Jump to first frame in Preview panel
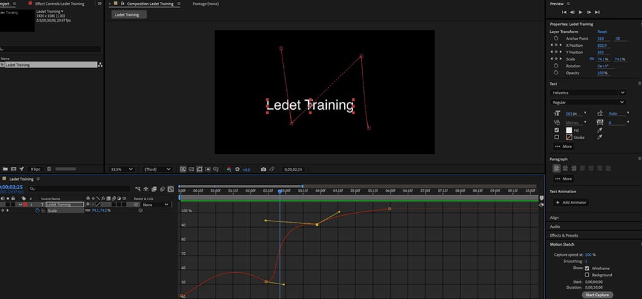642x299 pixels. tap(564, 12)
